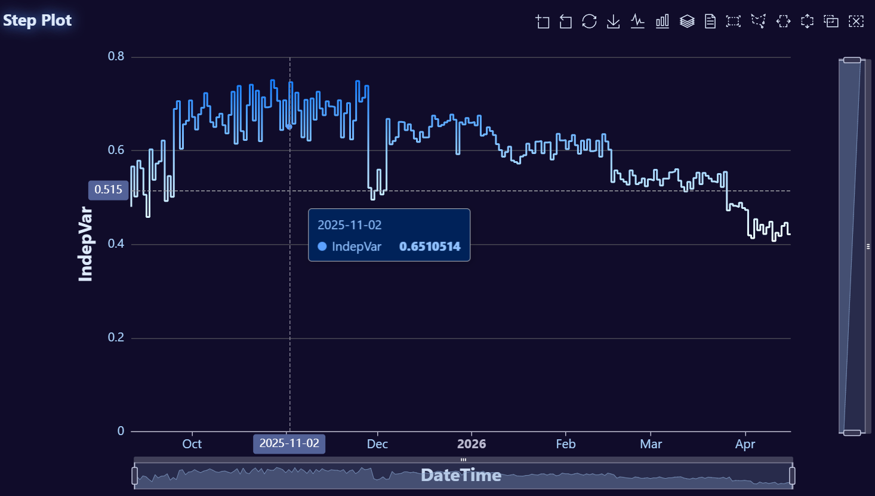875x496 pixels.
Task: Enable horizontal brush selection tool
Action: 783,21
